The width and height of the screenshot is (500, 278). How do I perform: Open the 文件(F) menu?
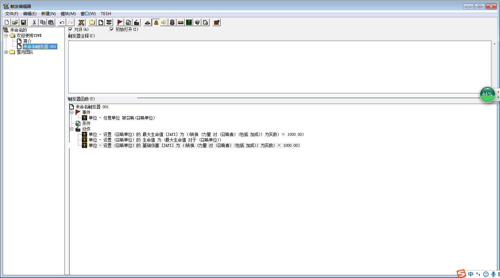(11, 14)
